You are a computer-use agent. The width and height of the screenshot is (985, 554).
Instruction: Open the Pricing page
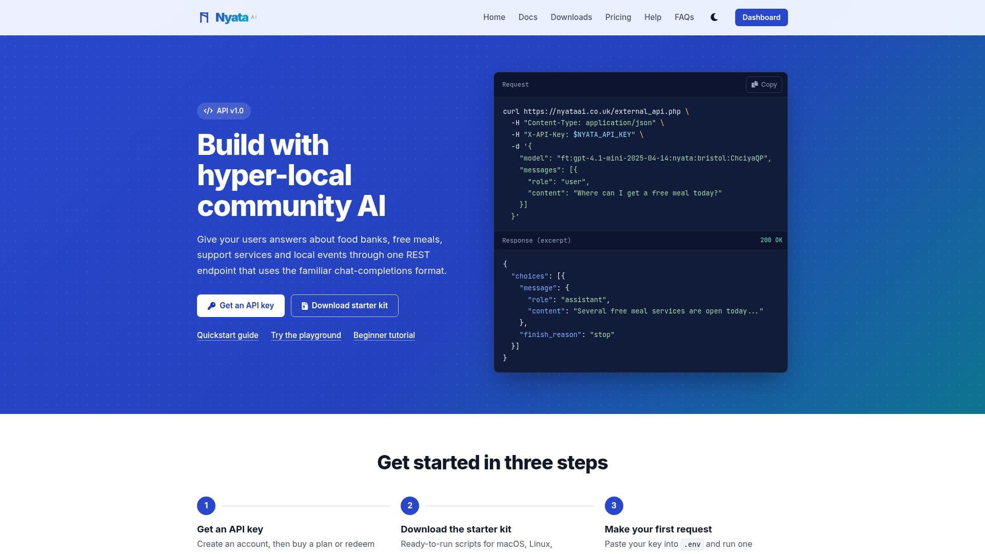618,17
